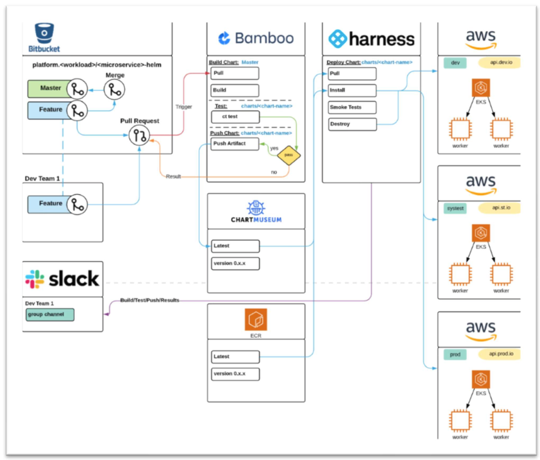Click the EKS icon in the prod environment
The width and height of the screenshot is (540, 460).
point(481,380)
